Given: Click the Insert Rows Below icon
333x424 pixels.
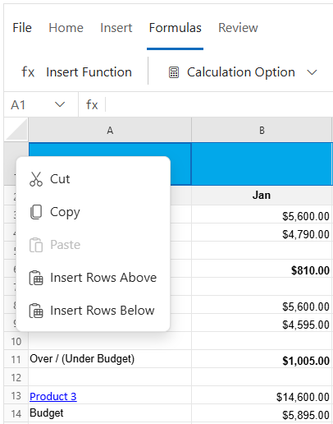Looking at the screenshot, I should (x=36, y=311).
